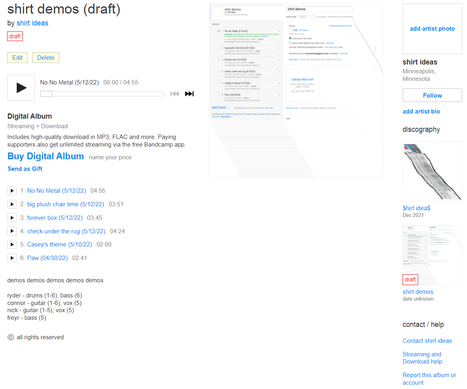Viewport: 467px width, 389px height.
Task: Open Buy Digital Album link
Action: pyautogui.click(x=46, y=156)
